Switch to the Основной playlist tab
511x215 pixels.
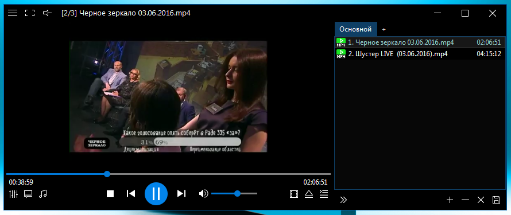click(x=355, y=29)
